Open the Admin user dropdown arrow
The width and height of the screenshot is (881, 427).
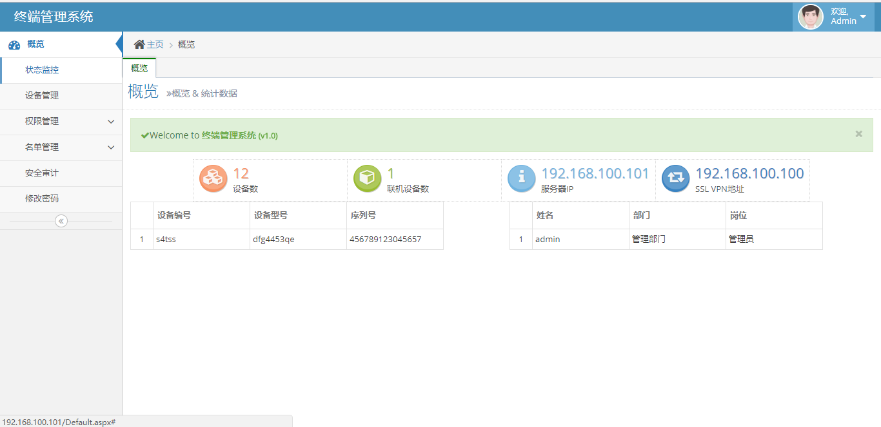[x=863, y=17]
